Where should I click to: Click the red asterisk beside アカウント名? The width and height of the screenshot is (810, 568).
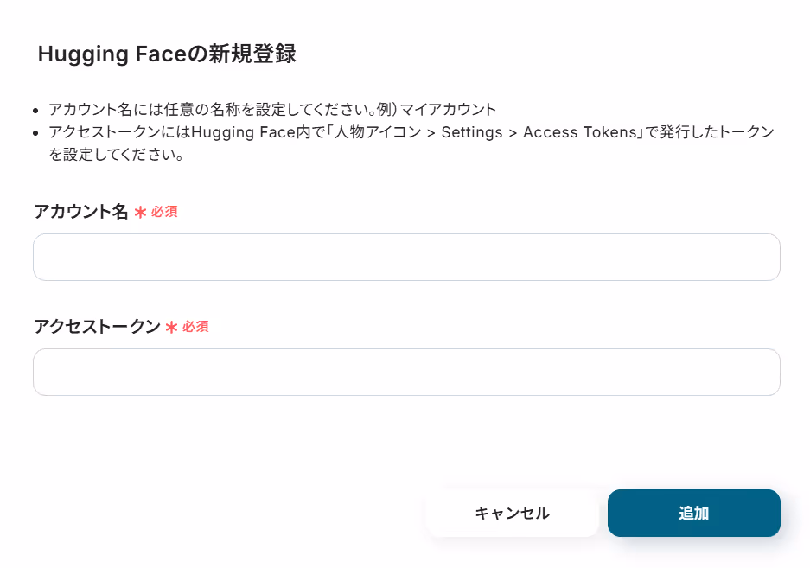140,213
